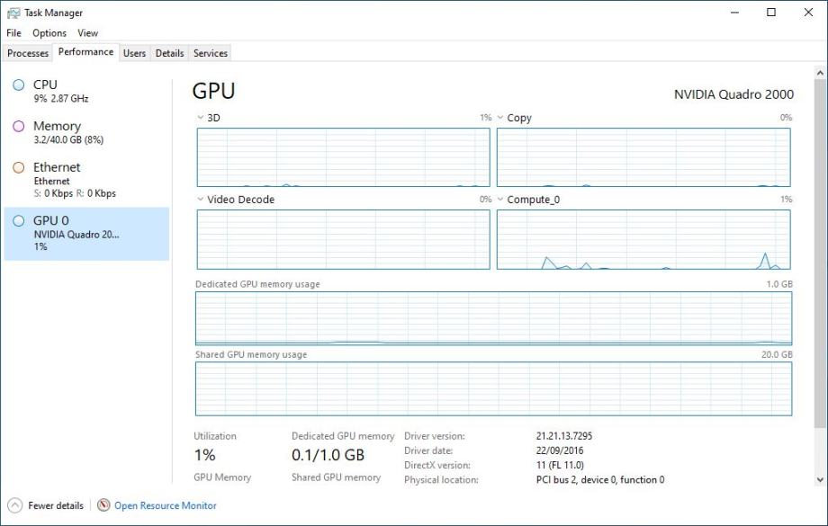The image size is (828, 526).
Task: Switch to the Details tab
Action: [x=169, y=53]
